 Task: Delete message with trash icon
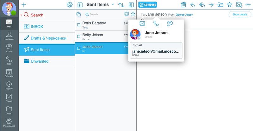pyautogui.click(x=184, y=5)
